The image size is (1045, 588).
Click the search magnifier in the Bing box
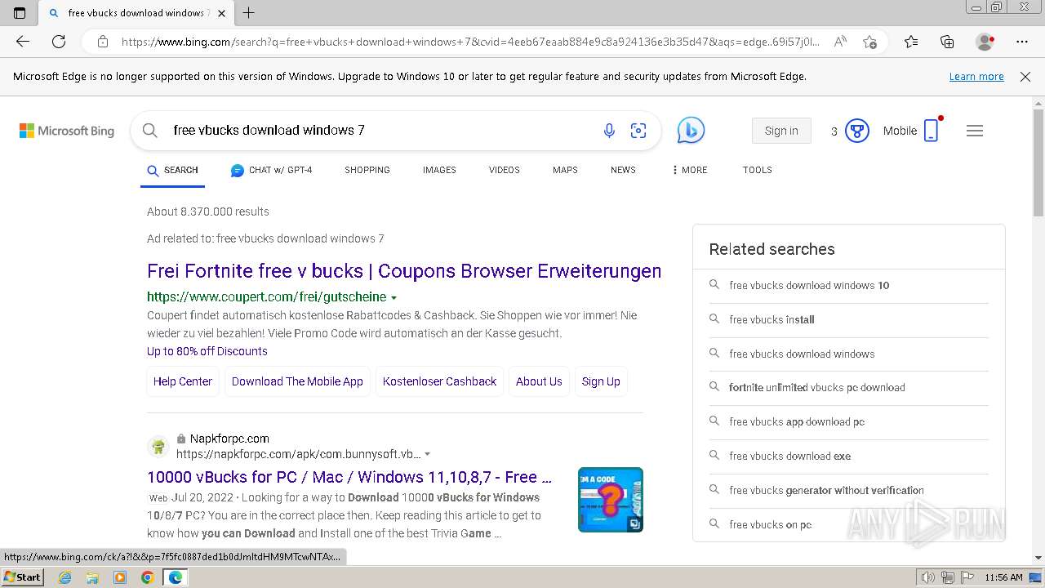tap(150, 131)
